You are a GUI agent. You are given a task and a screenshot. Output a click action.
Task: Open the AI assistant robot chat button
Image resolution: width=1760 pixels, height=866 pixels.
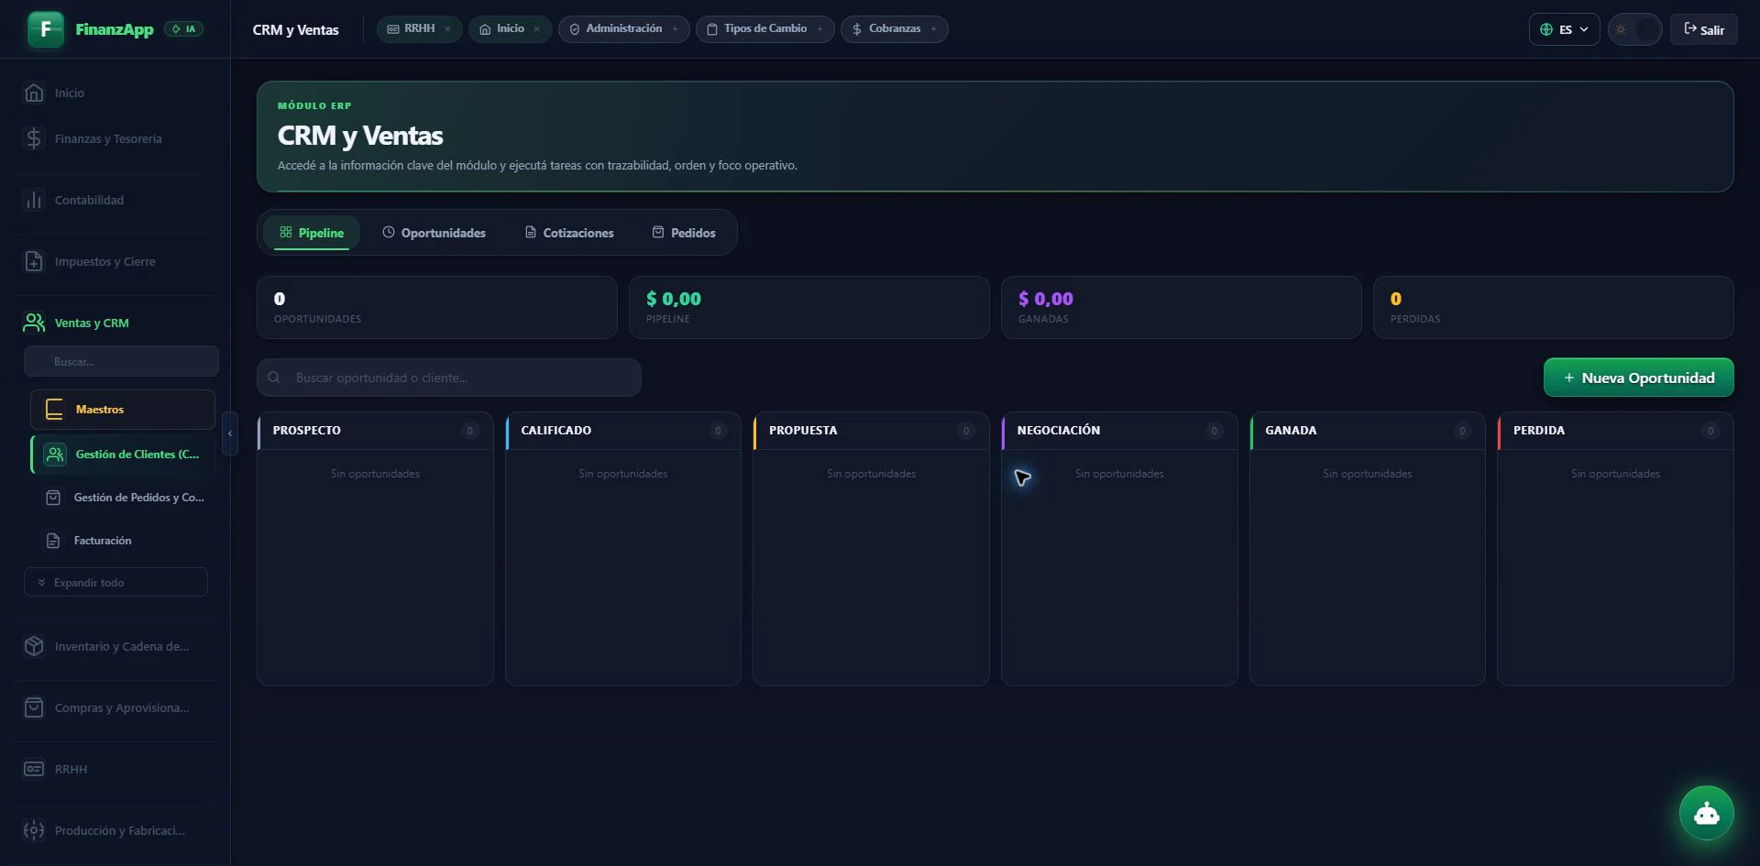[x=1706, y=813]
